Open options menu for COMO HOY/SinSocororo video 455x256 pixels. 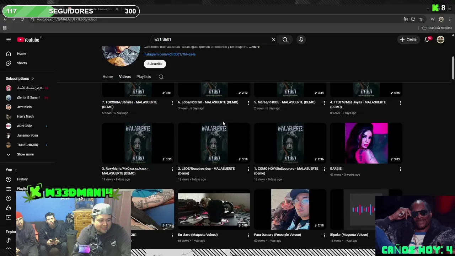point(324,169)
